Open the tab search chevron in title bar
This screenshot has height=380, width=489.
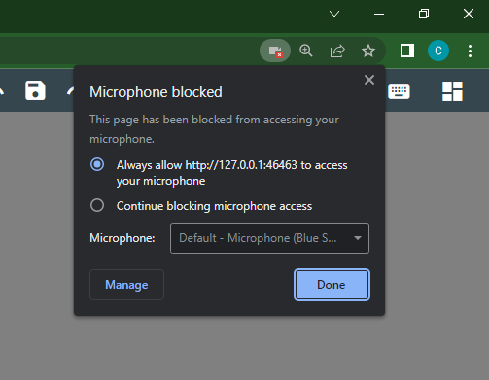334,14
